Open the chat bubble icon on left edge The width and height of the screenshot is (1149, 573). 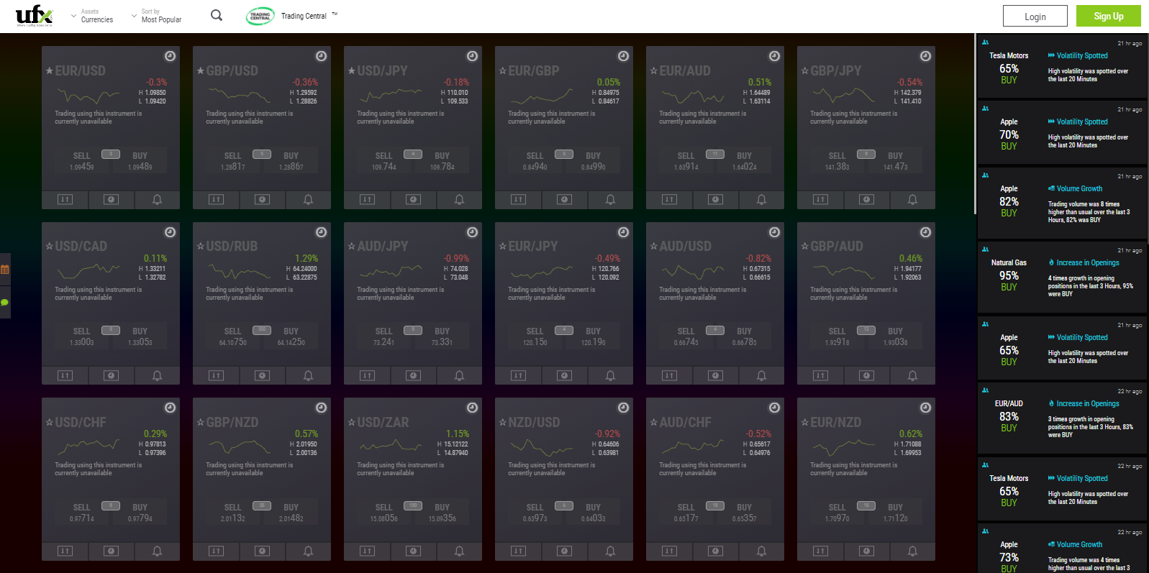click(x=4, y=303)
